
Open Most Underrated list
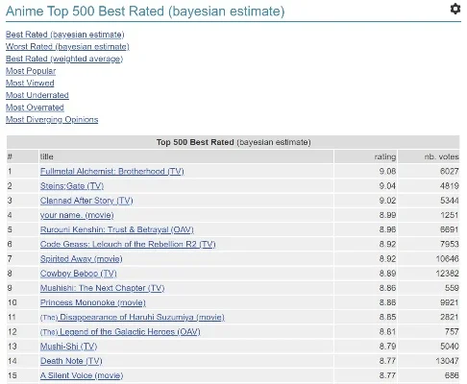click(37, 95)
